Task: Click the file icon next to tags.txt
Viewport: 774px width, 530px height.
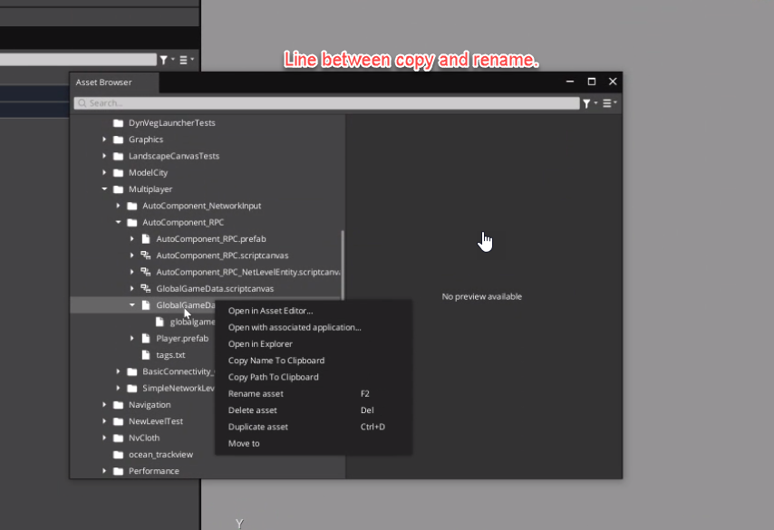Action: (146, 354)
